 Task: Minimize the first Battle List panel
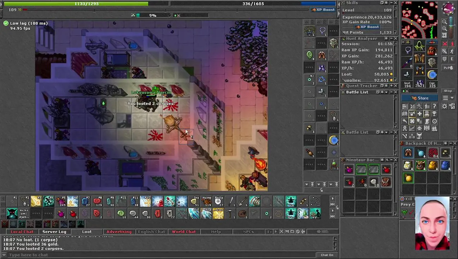click(391, 92)
